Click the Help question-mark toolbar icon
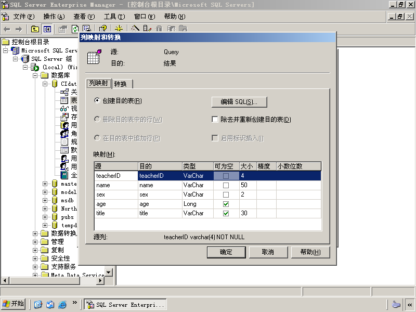Viewport: 416px width, 312px height. (103, 29)
